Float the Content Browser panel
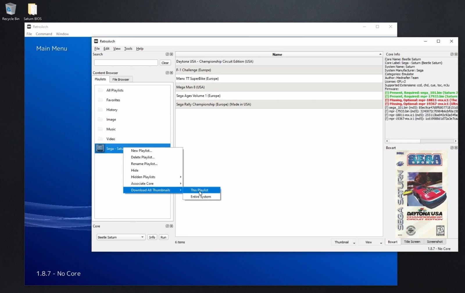 pyautogui.click(x=167, y=73)
